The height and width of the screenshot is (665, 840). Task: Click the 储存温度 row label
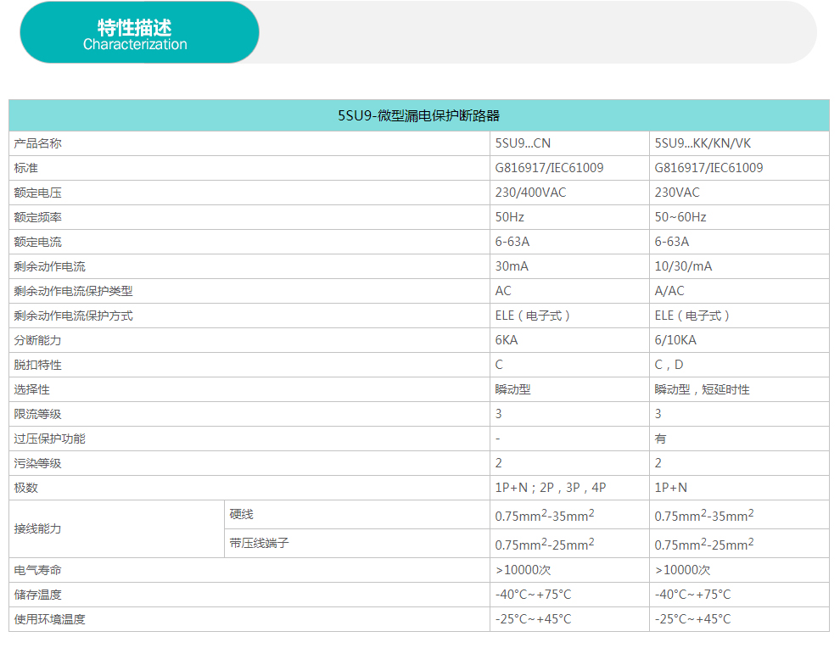(x=38, y=595)
